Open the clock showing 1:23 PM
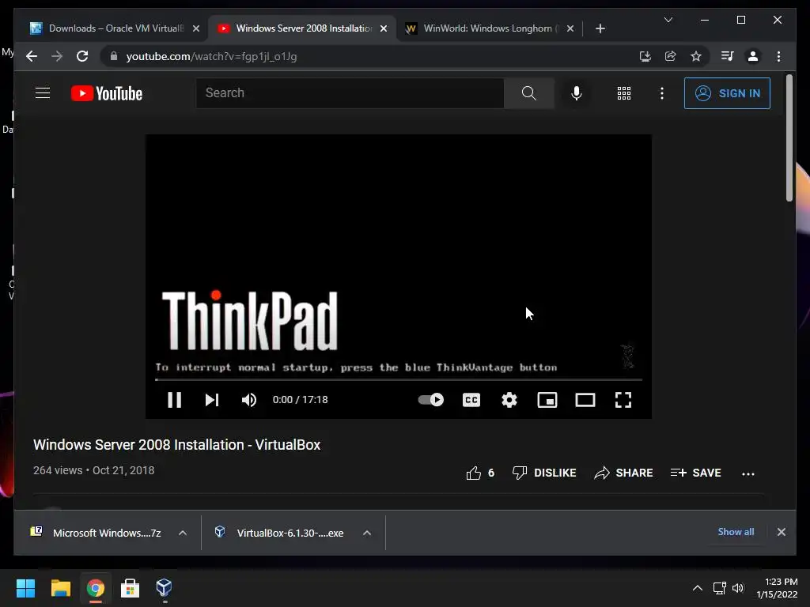Screen dimensions: 810x607 point(777,588)
